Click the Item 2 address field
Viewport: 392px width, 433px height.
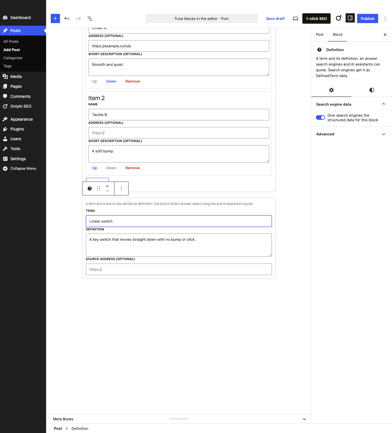pos(179,133)
